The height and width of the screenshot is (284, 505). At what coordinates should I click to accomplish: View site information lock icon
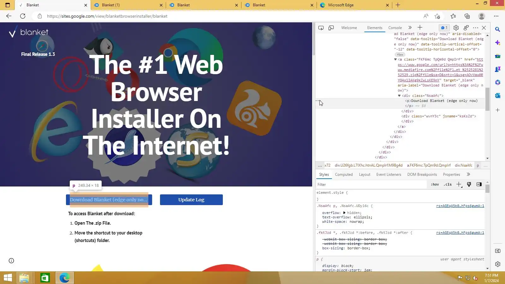[x=40, y=16]
